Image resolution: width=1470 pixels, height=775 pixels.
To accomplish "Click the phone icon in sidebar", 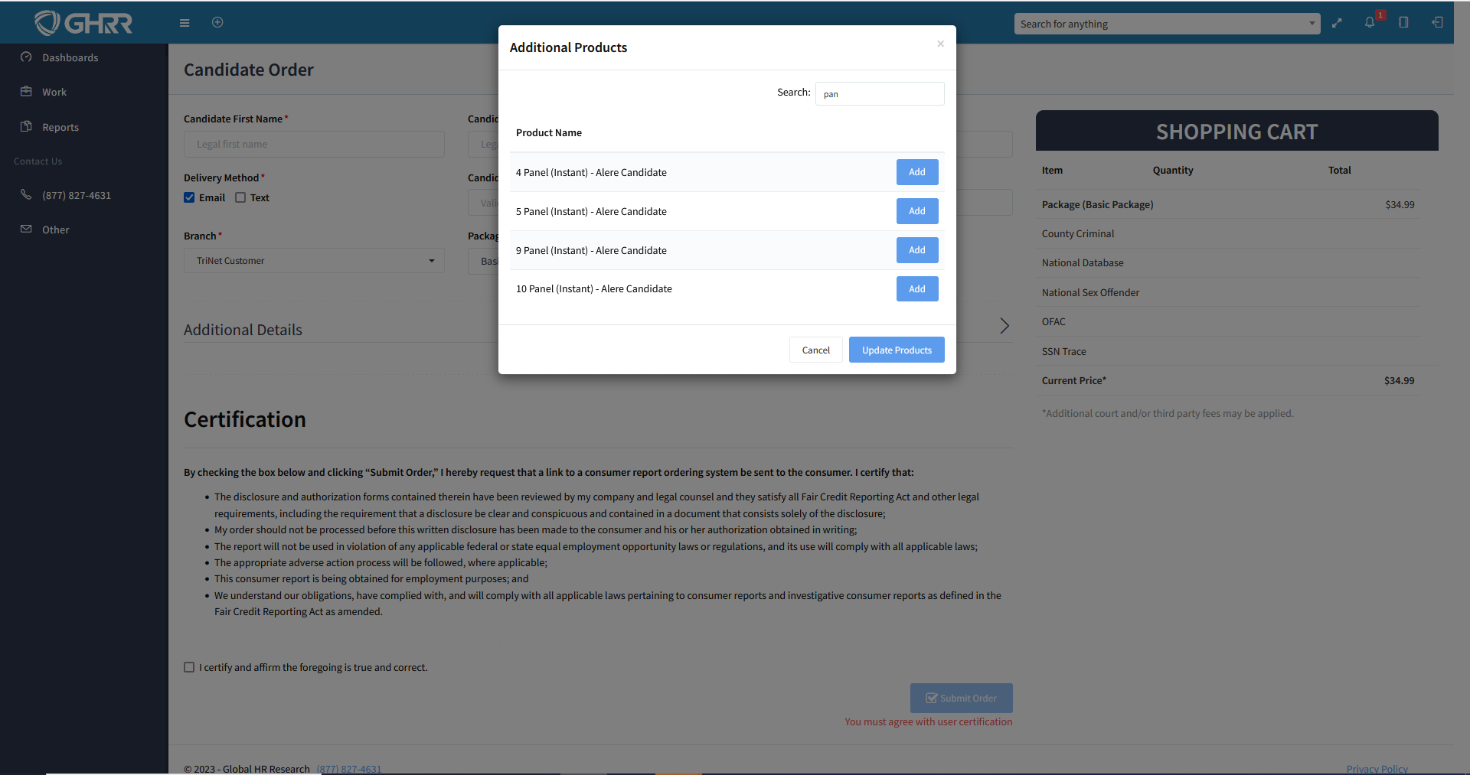I will tap(26, 195).
